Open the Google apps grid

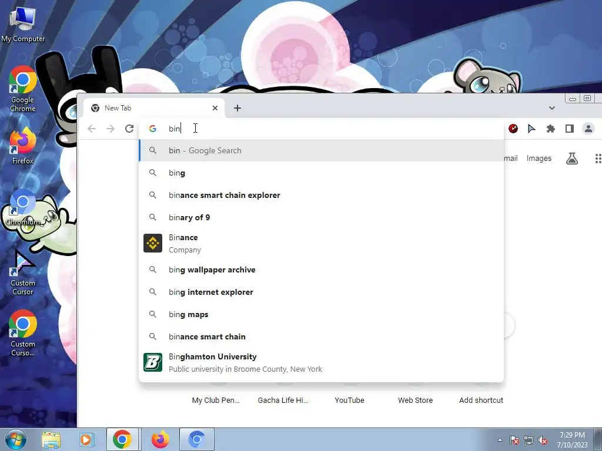[598, 159]
